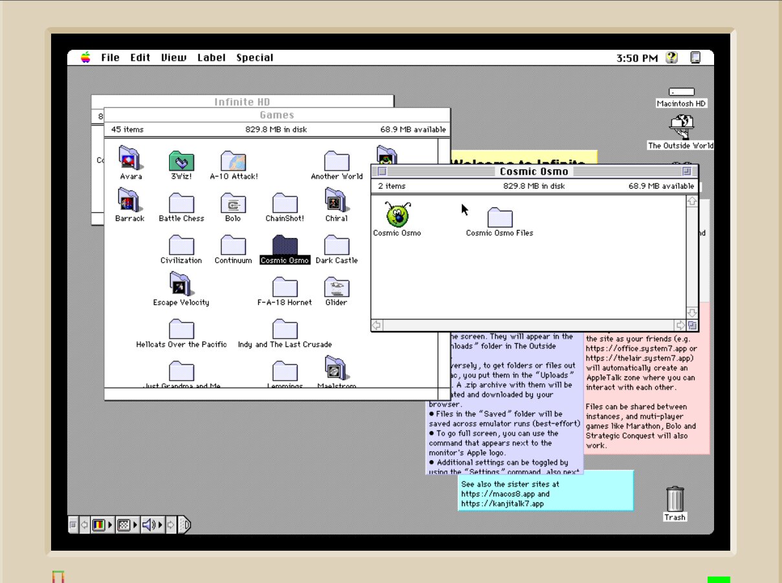Click the Cosmic Osmo window up scroll arrow
This screenshot has height=583, width=782.
(x=692, y=201)
